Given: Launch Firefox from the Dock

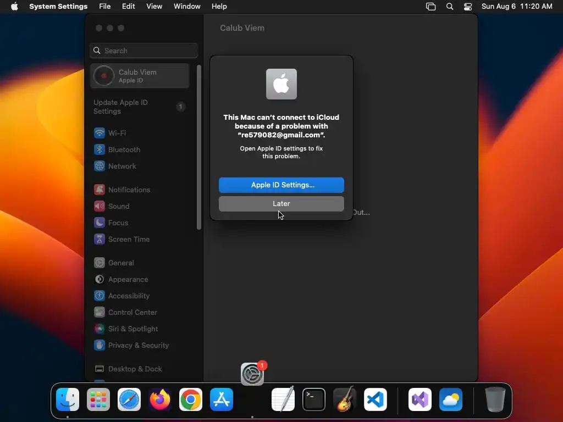Looking at the screenshot, I should 160,399.
